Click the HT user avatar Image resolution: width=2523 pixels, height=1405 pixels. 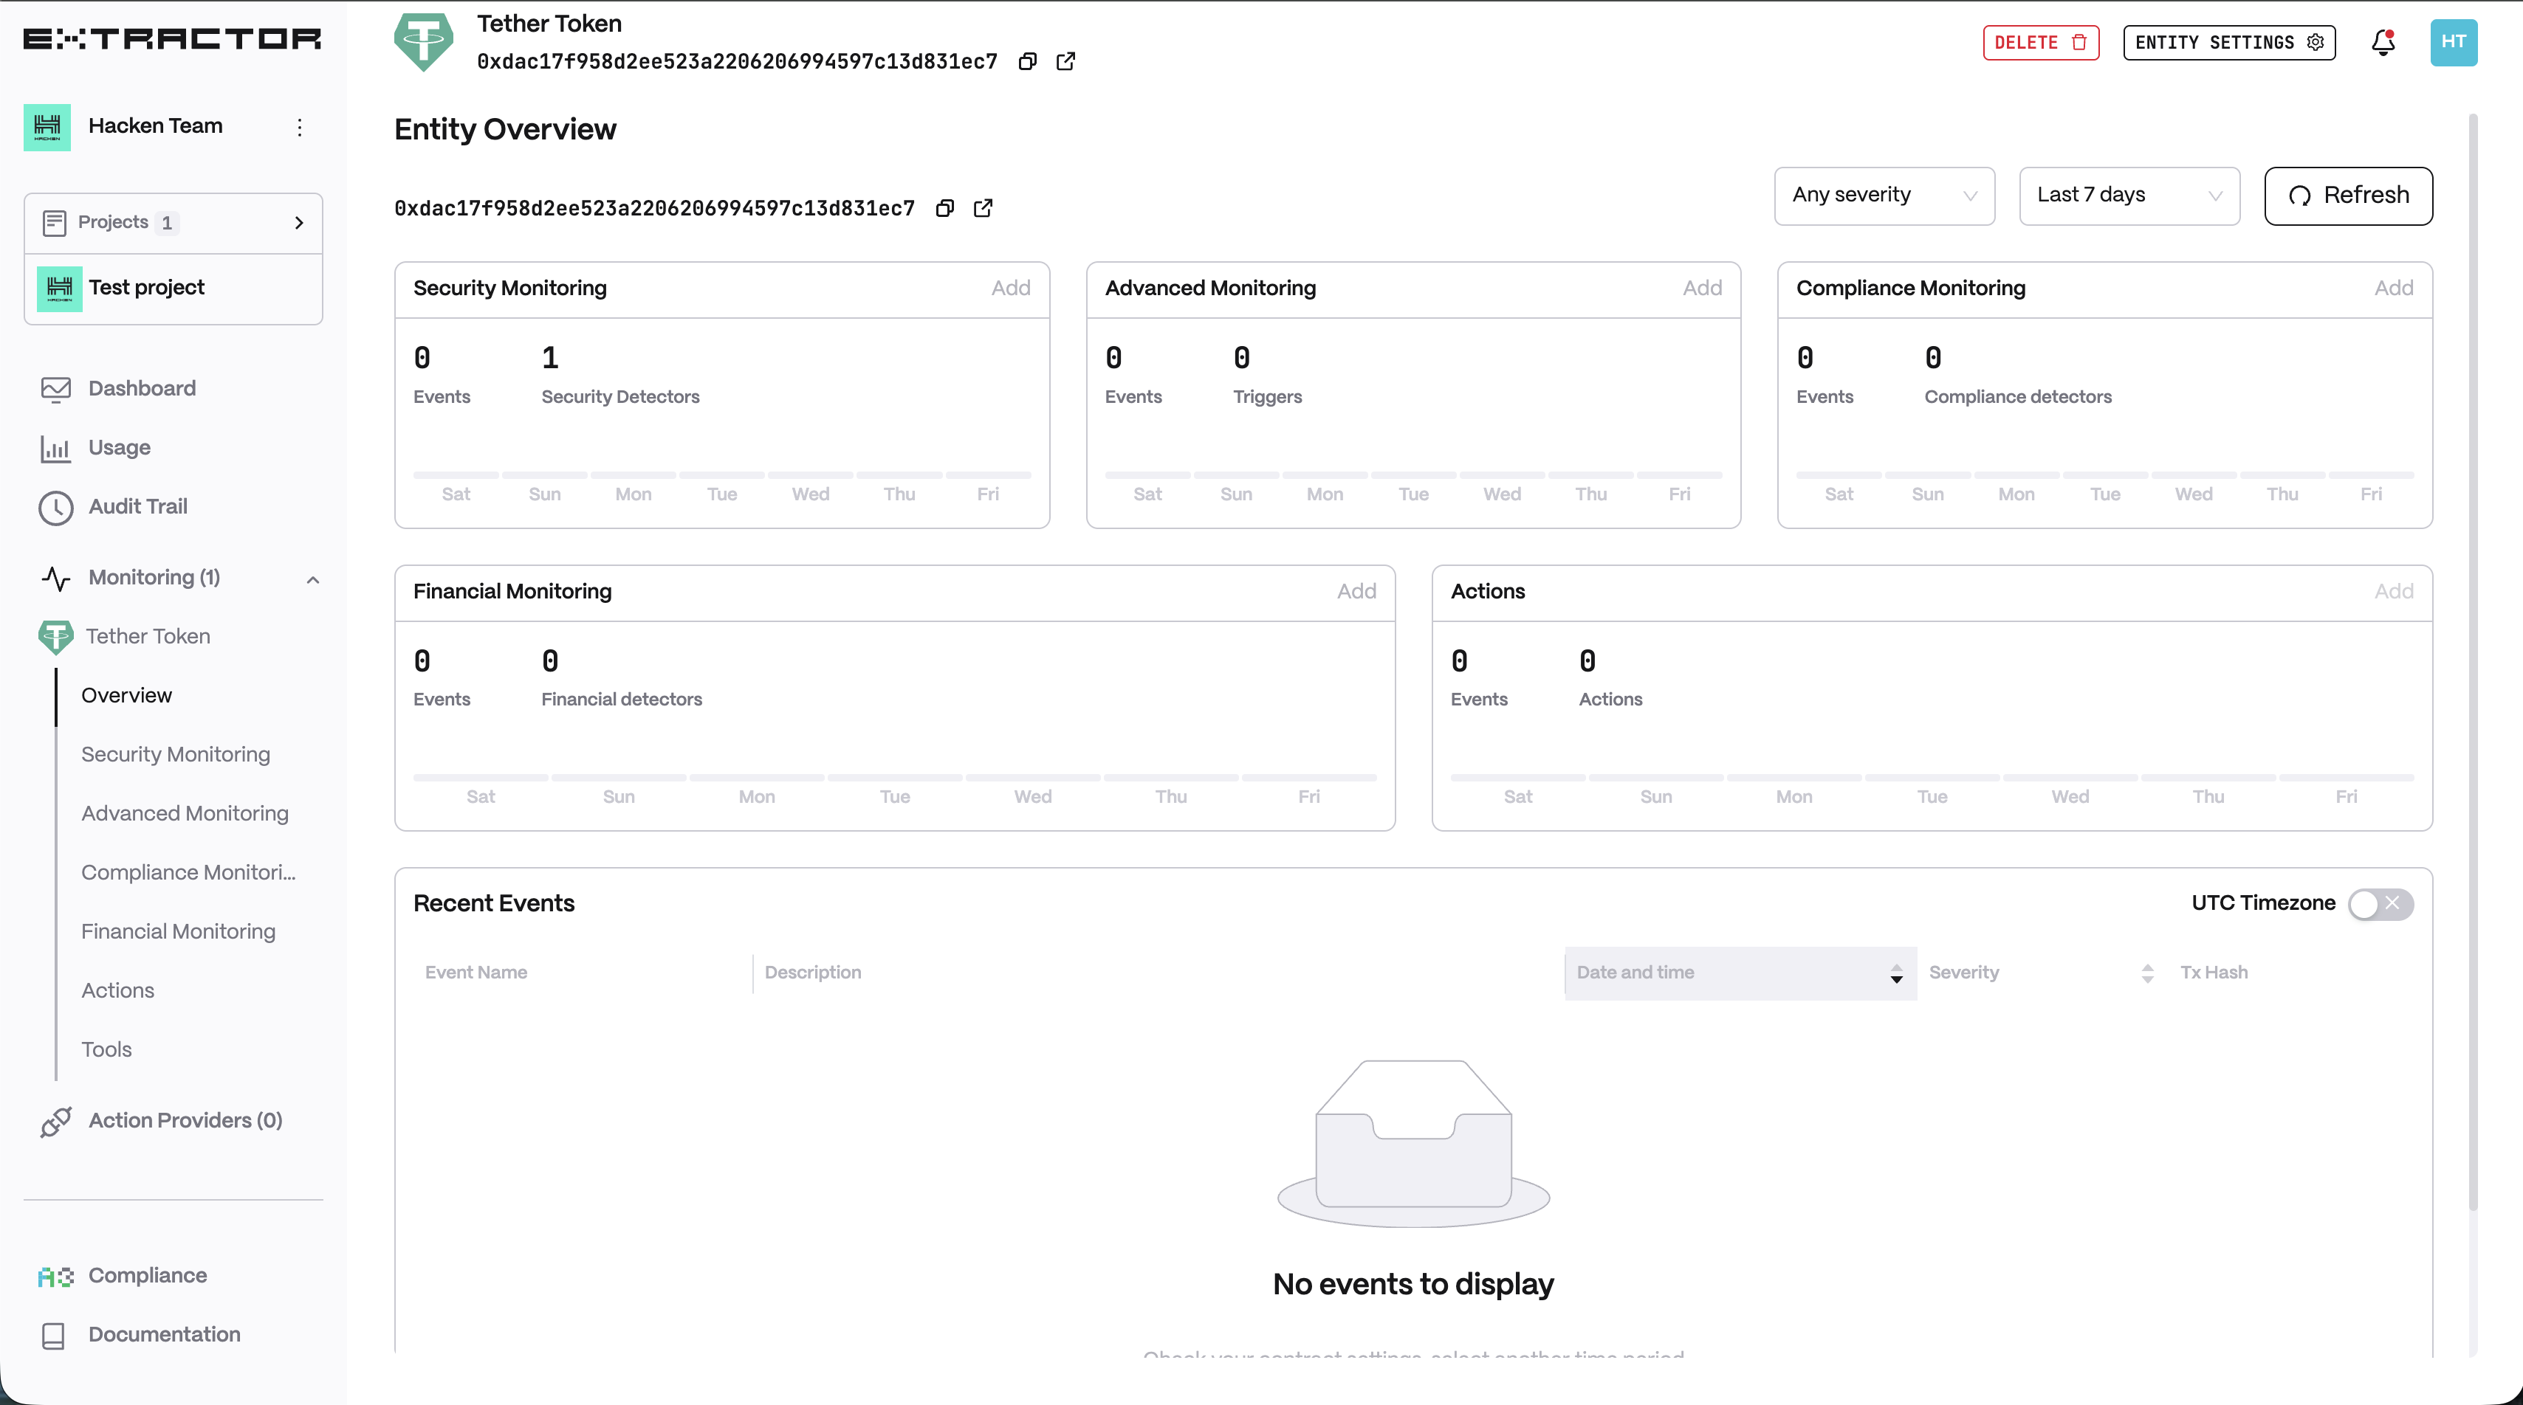(2452, 42)
